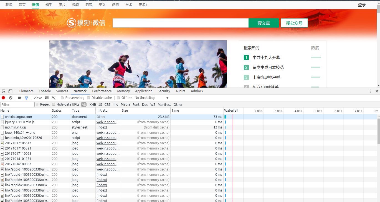
Task: Enable the Regex filter checkbox
Action: 37,104
